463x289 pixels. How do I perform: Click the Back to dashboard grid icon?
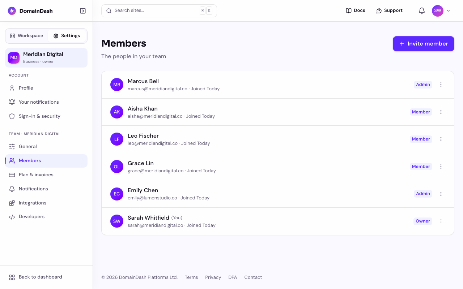(x=12, y=277)
